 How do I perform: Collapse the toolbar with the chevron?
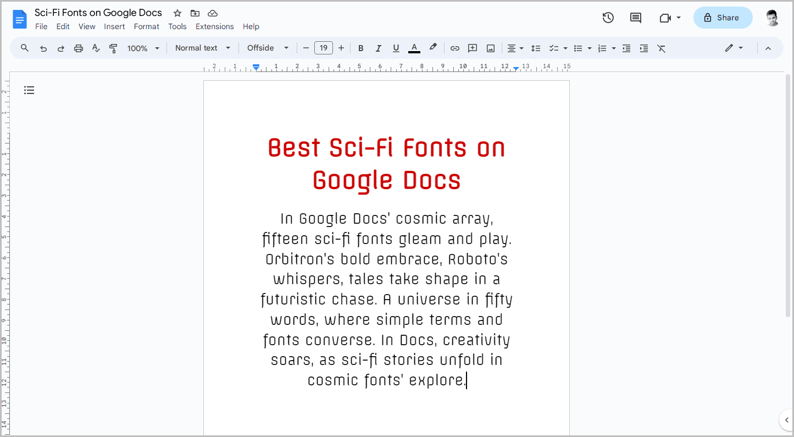tap(768, 48)
